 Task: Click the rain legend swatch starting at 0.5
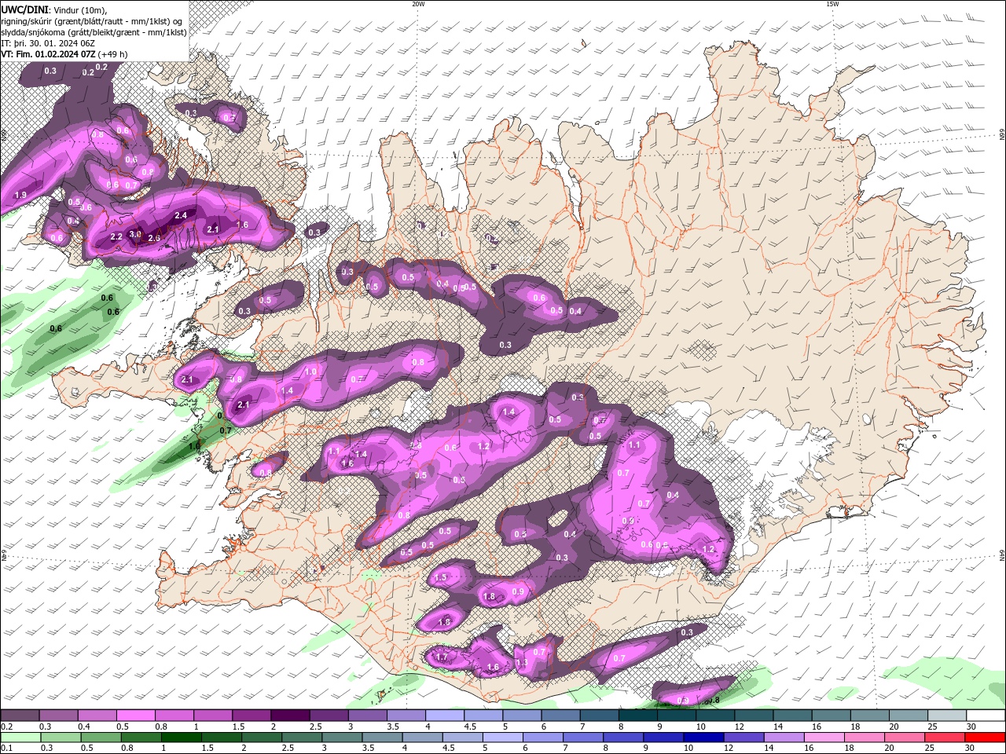(101, 738)
